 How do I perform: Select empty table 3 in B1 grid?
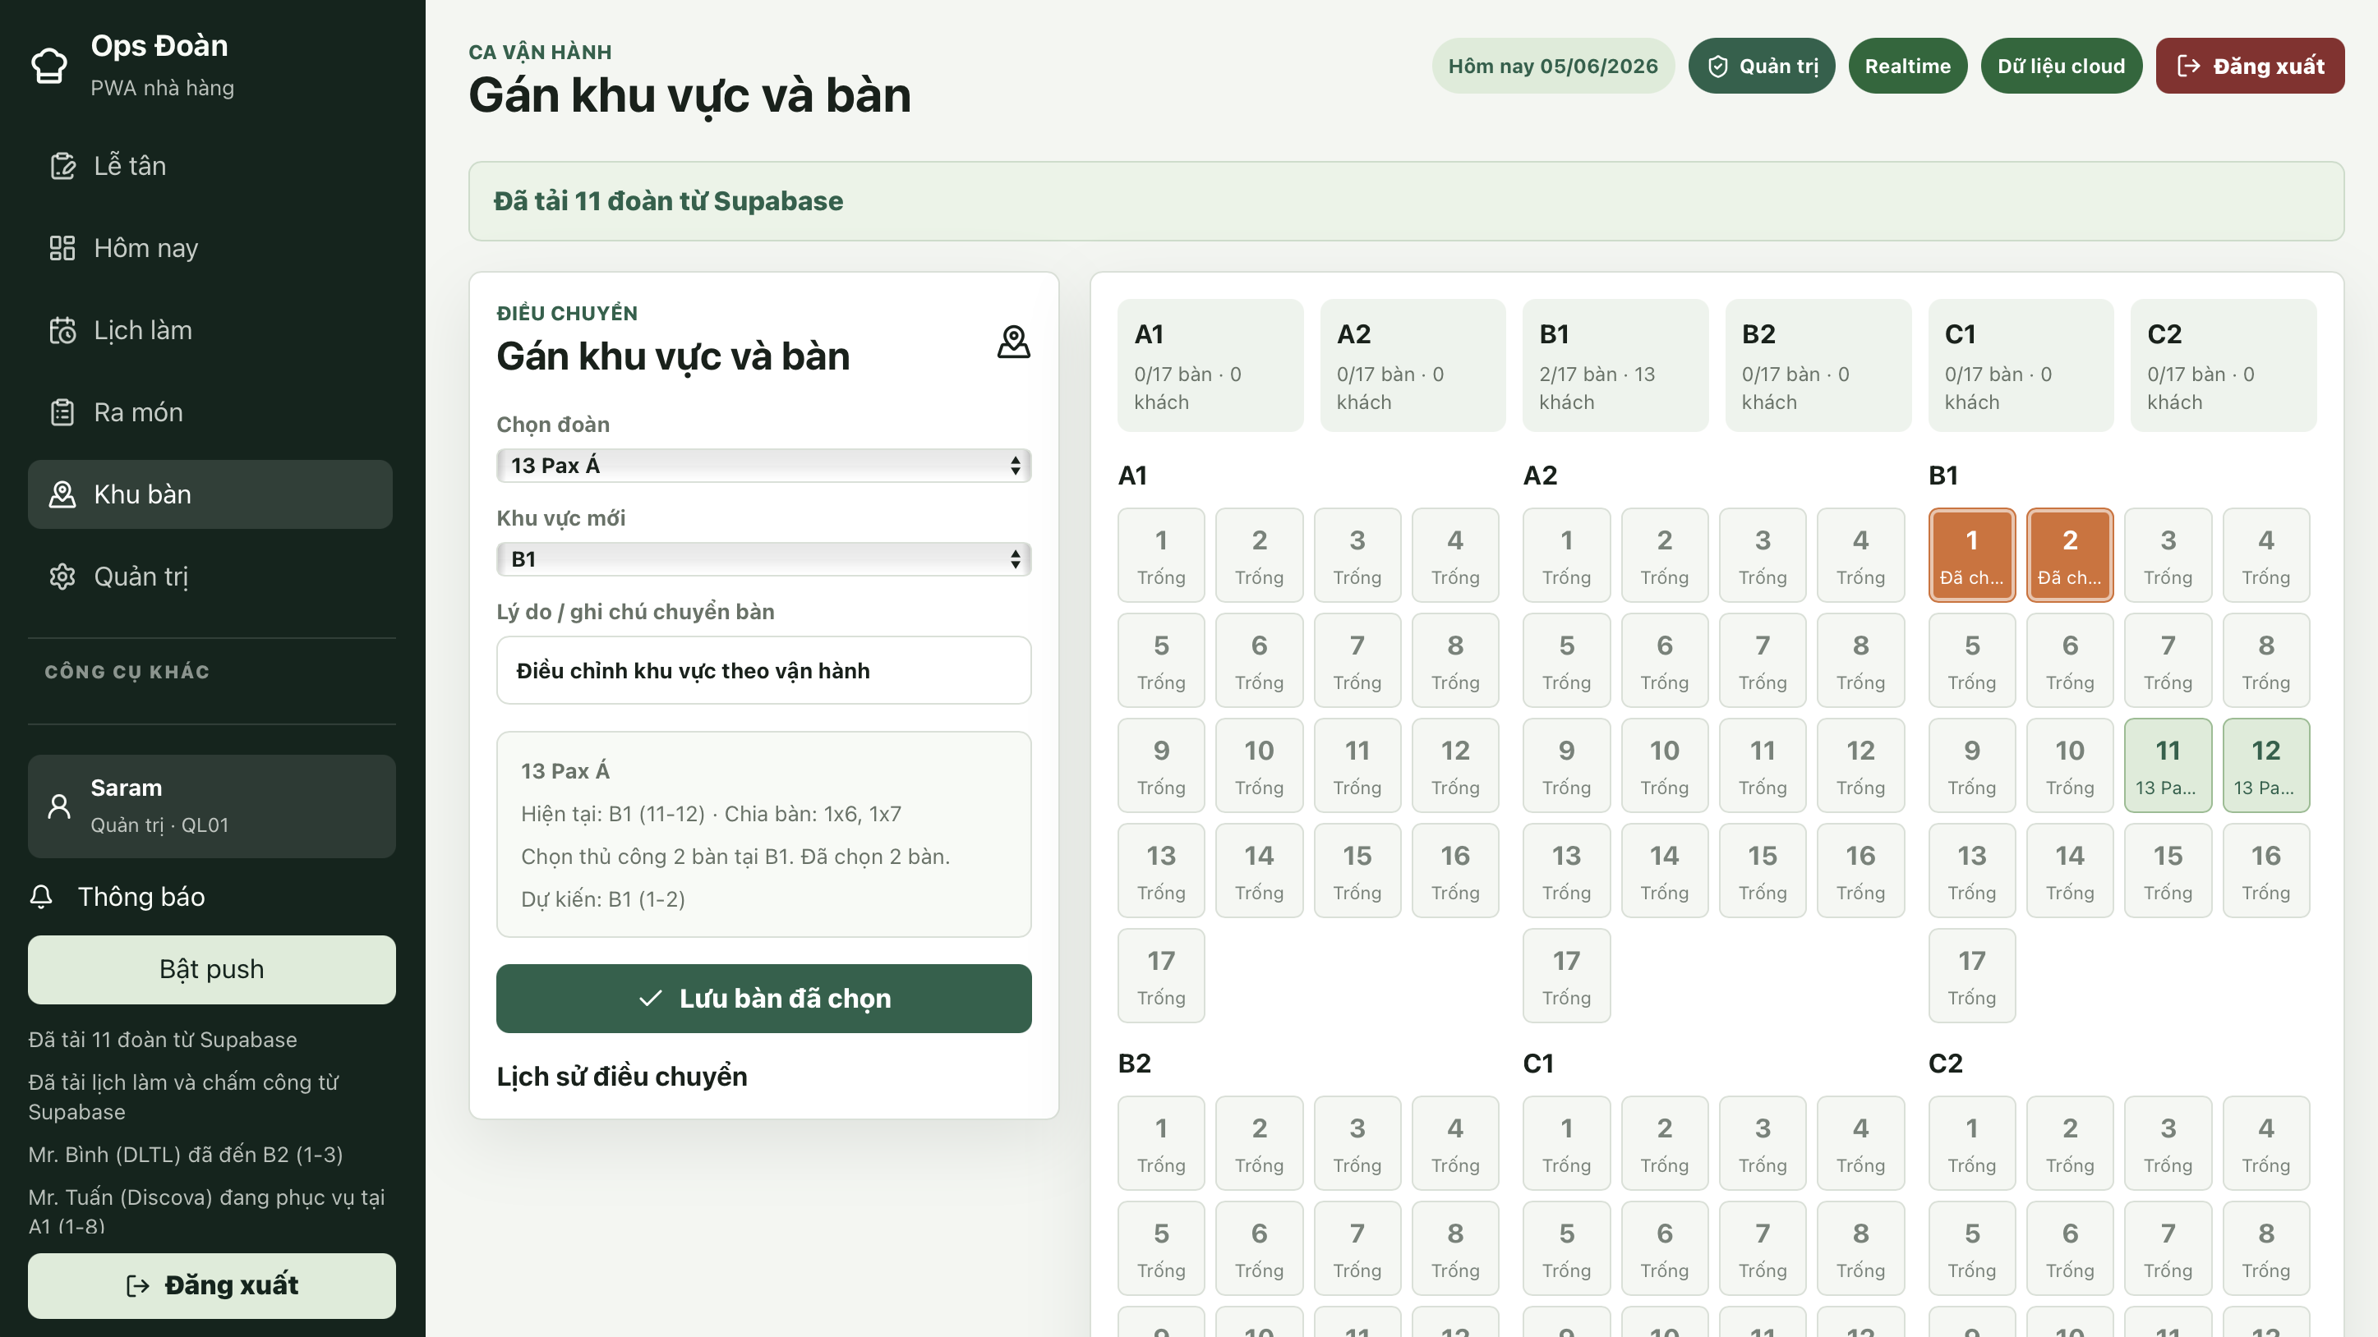coord(2167,555)
